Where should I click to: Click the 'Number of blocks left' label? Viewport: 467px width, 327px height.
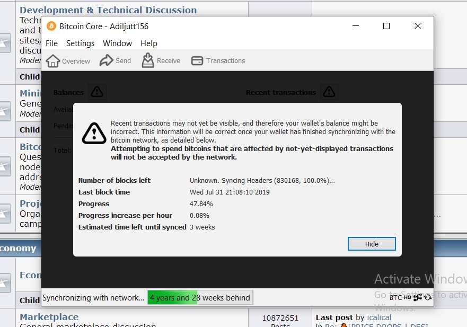(x=114, y=181)
